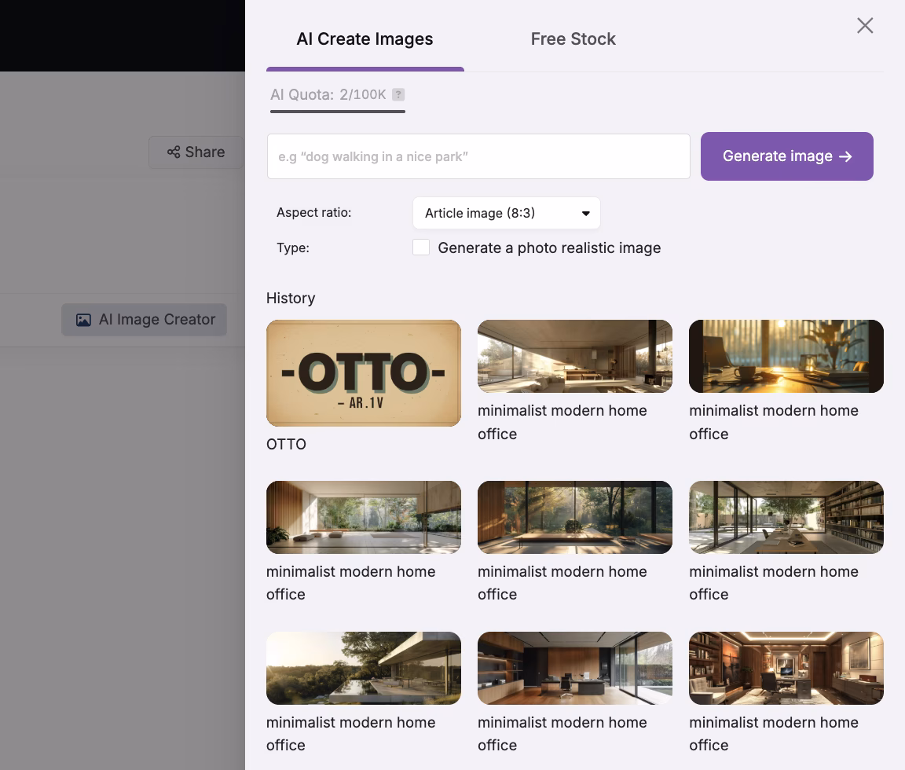Select the AI Create Images tab
Screen dimensions: 905x770
click(365, 39)
